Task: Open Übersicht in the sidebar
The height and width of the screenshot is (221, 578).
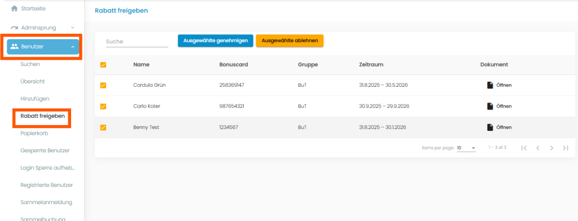Action: 33,81
